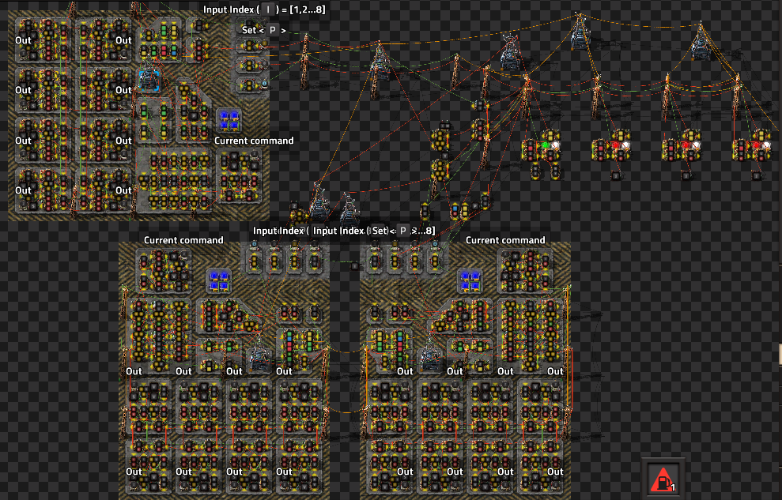Click the rightmost small dark lamp below red lamps
Image resolution: width=782 pixels, height=500 pixels.
point(757,175)
